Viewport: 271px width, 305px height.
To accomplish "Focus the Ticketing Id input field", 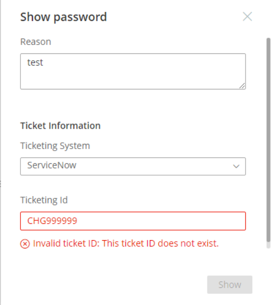I will tap(133, 221).
